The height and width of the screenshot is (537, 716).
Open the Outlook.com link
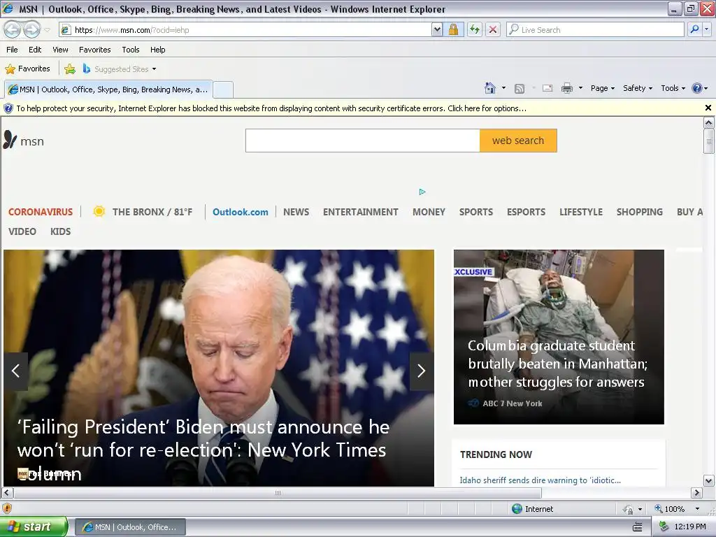[x=241, y=212]
